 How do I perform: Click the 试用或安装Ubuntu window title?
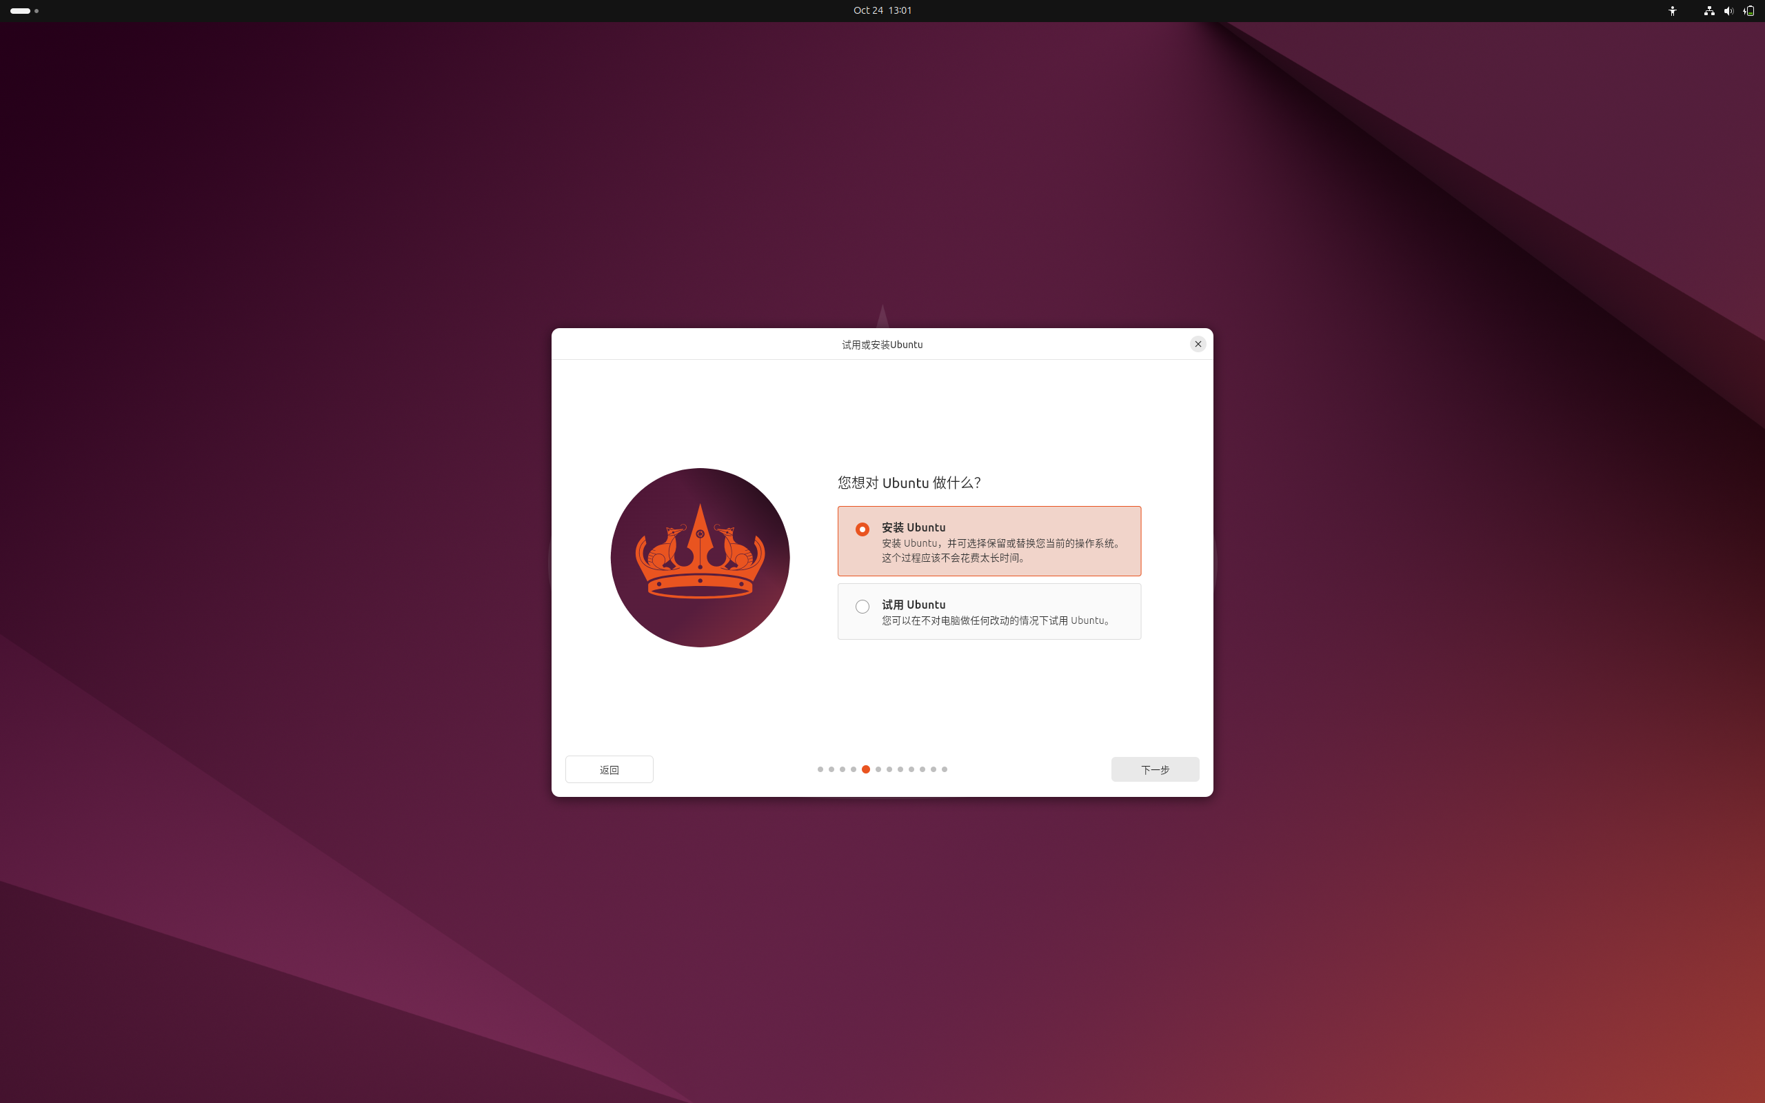point(882,344)
